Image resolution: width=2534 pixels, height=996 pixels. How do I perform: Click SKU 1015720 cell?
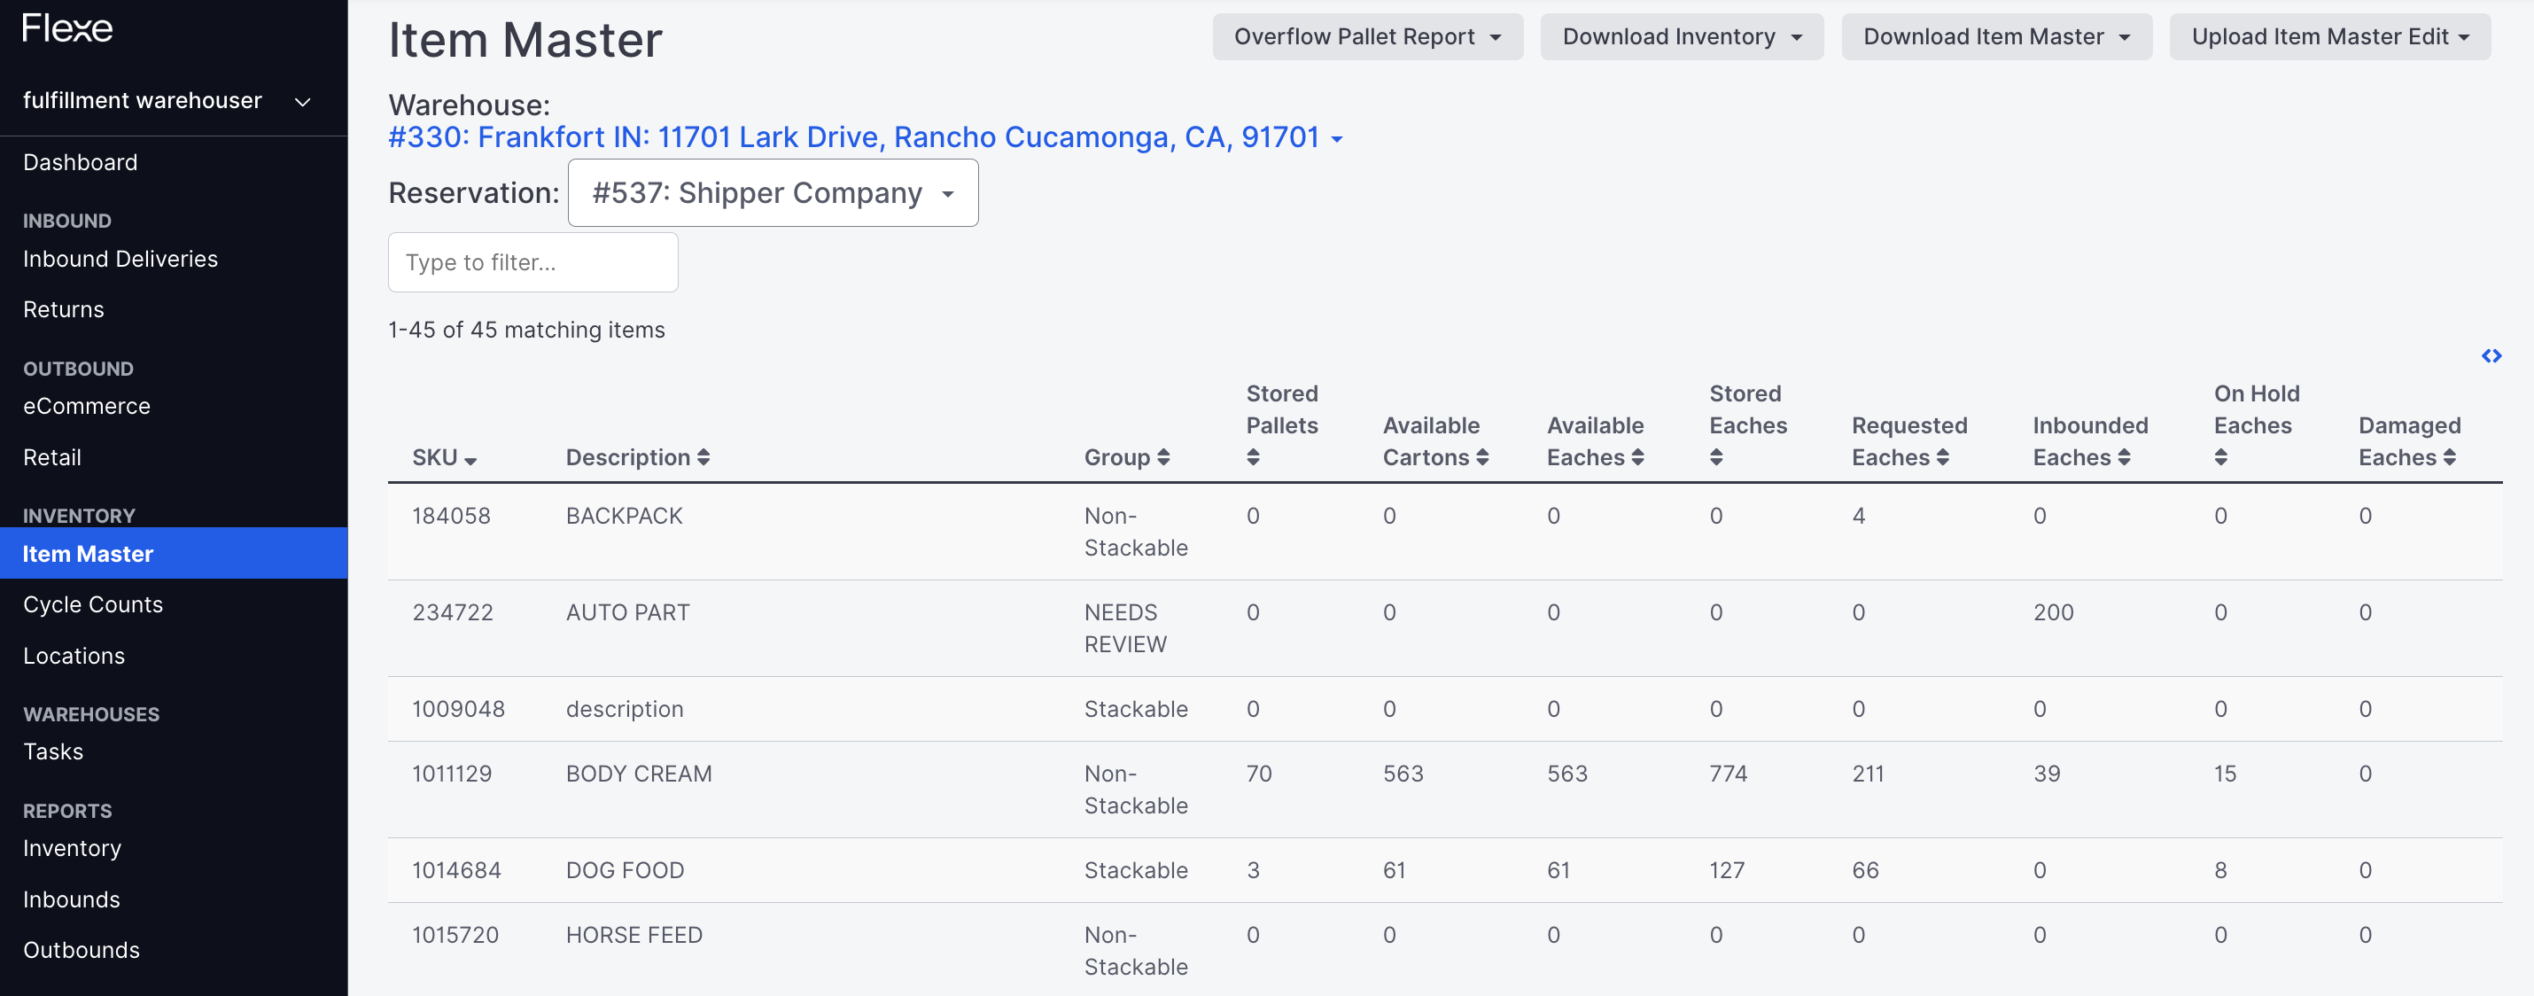pyautogui.click(x=455, y=936)
